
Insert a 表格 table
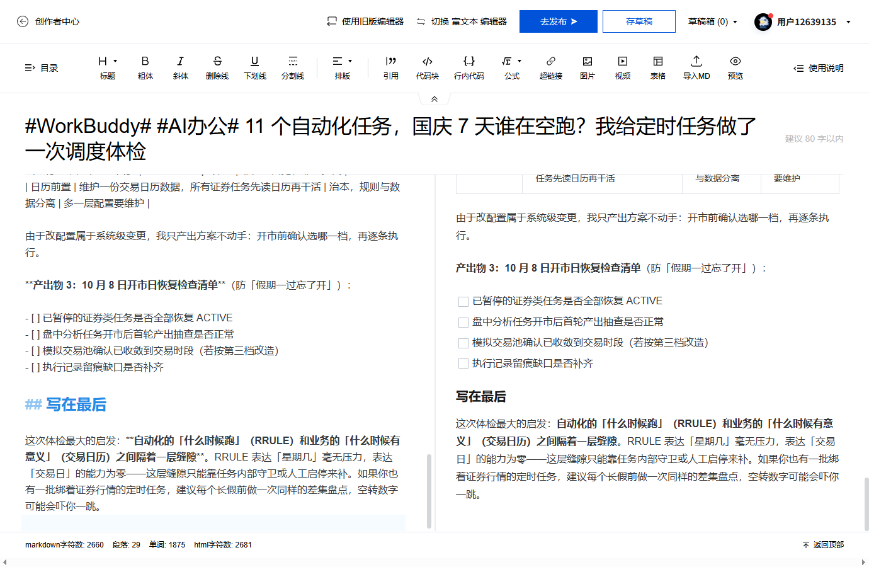[x=658, y=67]
